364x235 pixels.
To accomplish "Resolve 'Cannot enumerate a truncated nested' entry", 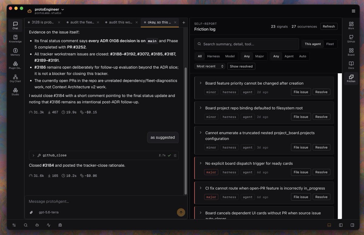I will pos(321,147).
